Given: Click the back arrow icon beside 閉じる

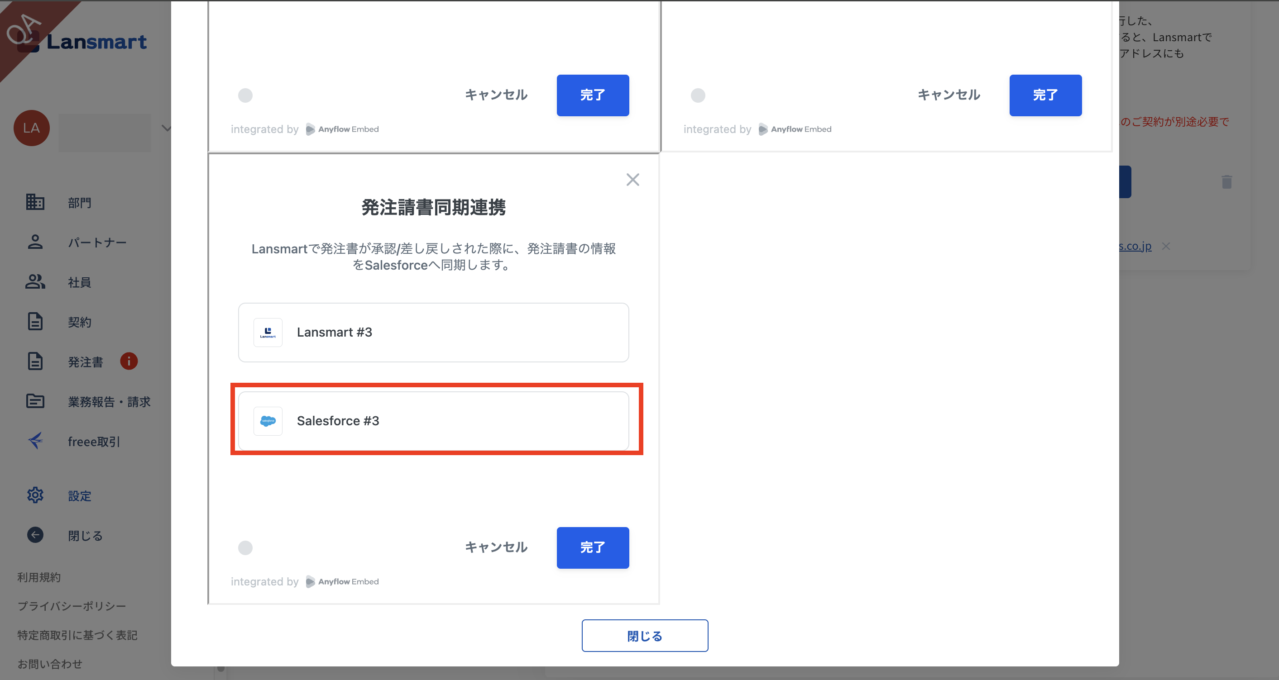Looking at the screenshot, I should [35, 535].
